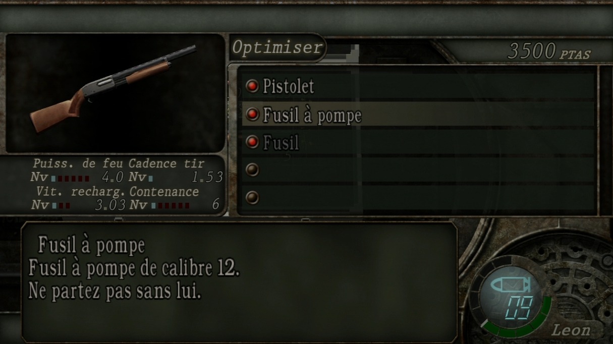Click the Cadence tir level indicator
This screenshot has width=613, height=344.
pyautogui.click(x=151, y=178)
